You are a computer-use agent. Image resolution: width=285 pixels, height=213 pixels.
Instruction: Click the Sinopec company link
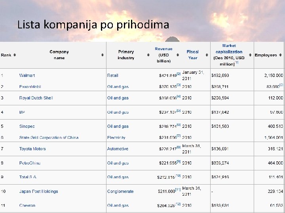pyautogui.click(x=27, y=126)
